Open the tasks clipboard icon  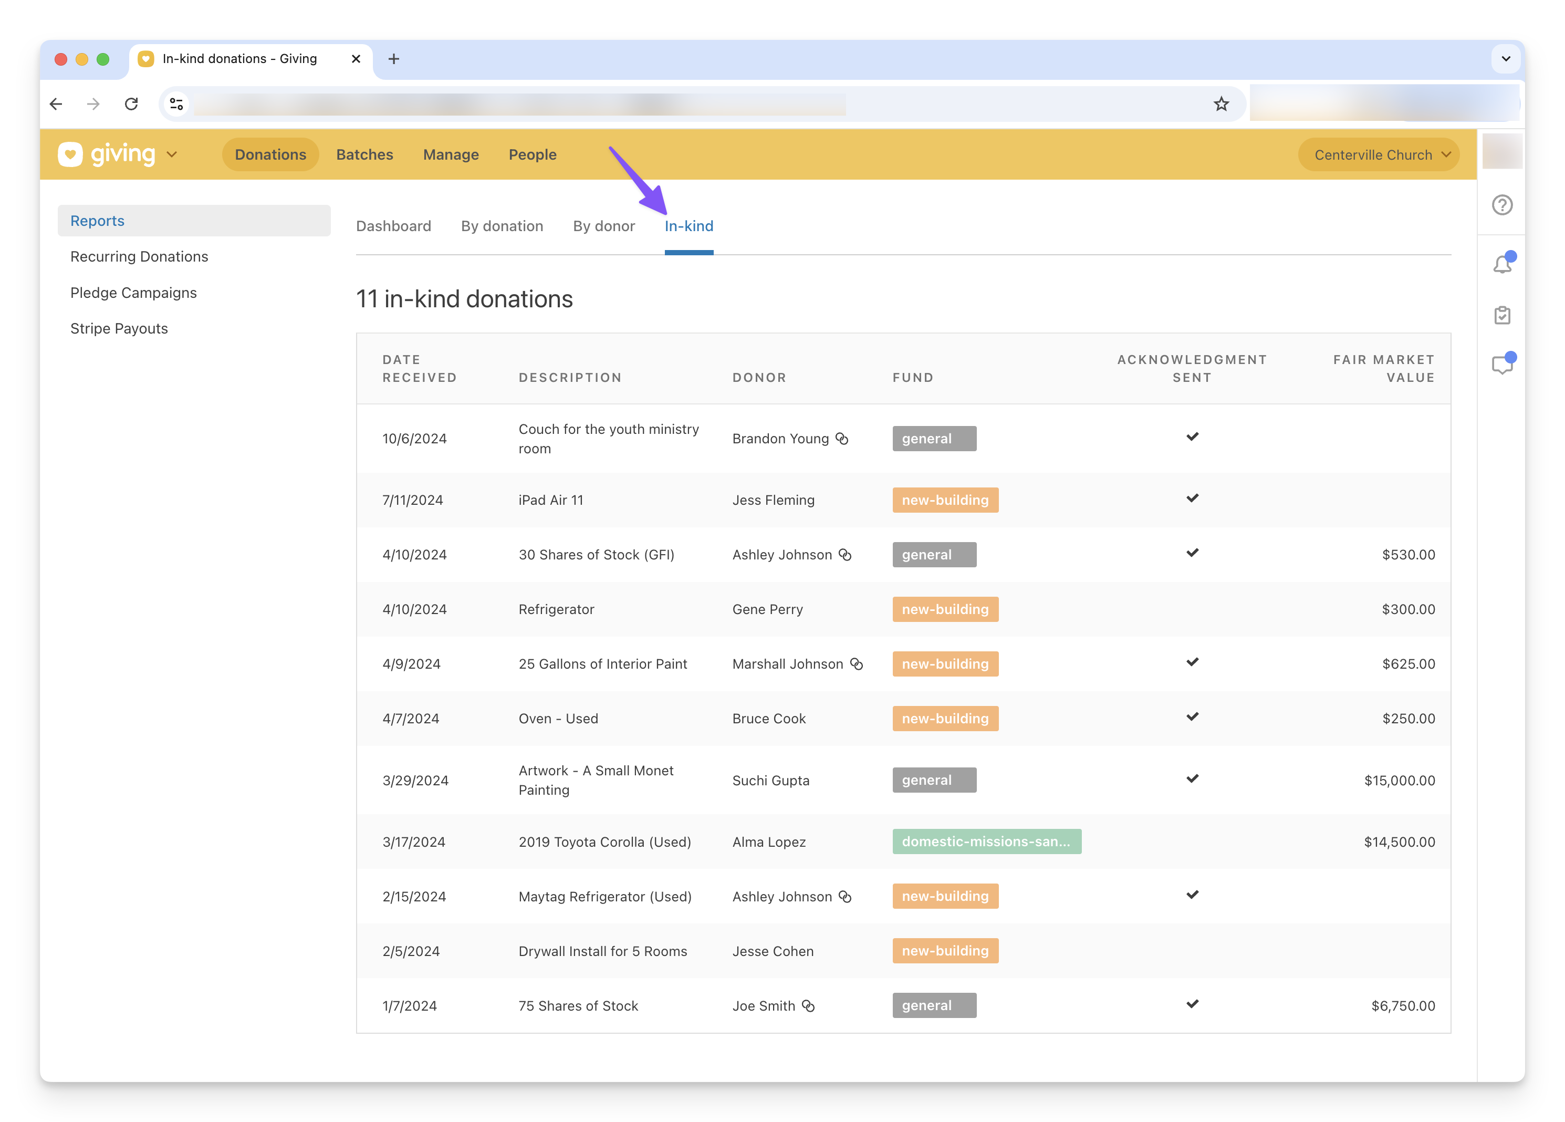point(1501,315)
